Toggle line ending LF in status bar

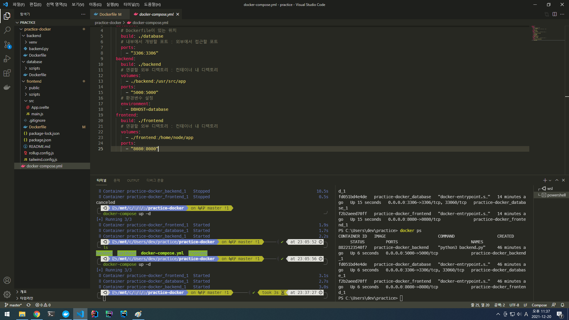(525, 305)
